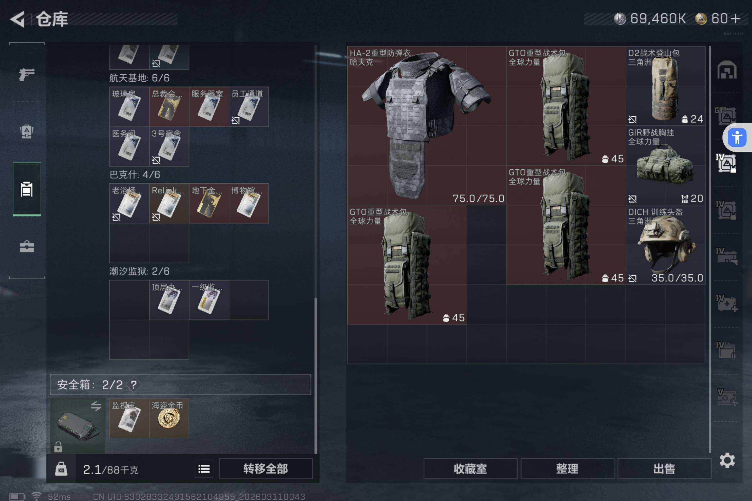Select the HA-2 heavy armor vest

tap(427, 126)
